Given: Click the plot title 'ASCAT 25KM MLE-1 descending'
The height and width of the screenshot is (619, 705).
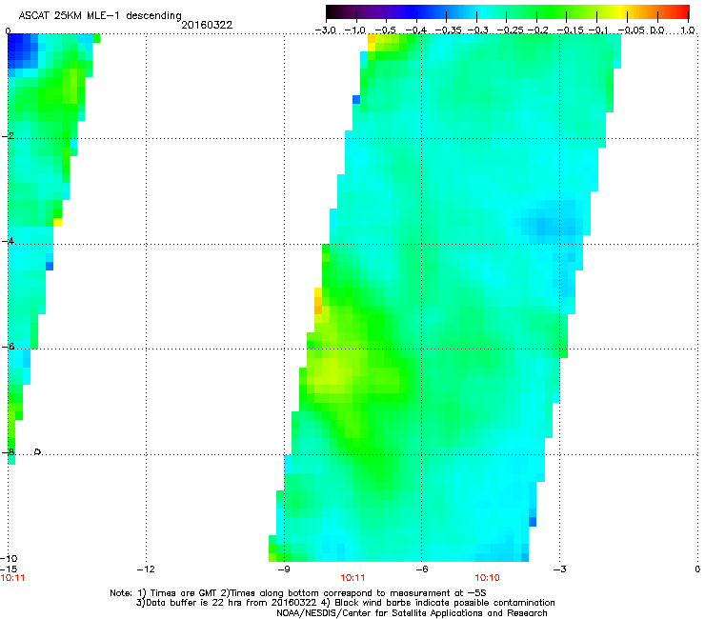Looking at the screenshot, I should (x=100, y=15).
